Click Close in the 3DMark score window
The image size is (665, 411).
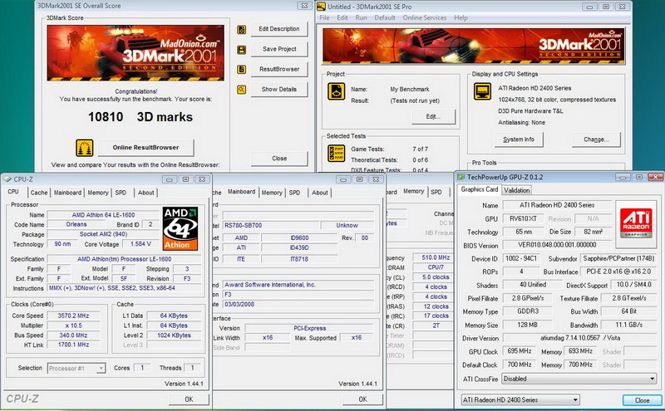[279, 159]
